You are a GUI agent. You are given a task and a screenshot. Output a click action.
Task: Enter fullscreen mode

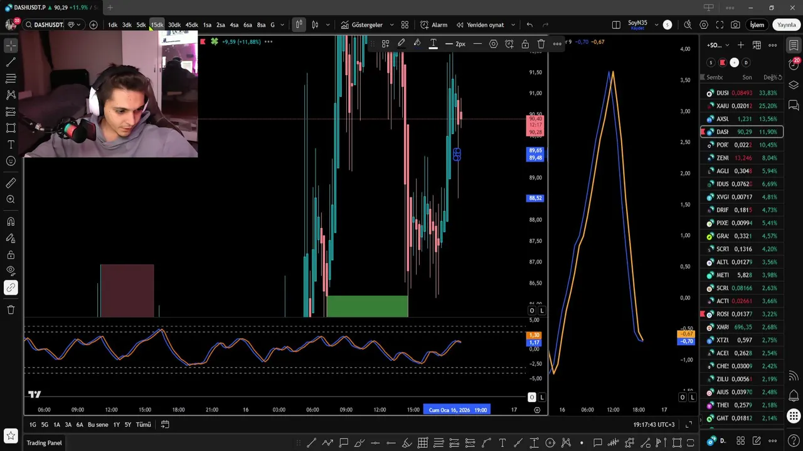click(x=720, y=25)
